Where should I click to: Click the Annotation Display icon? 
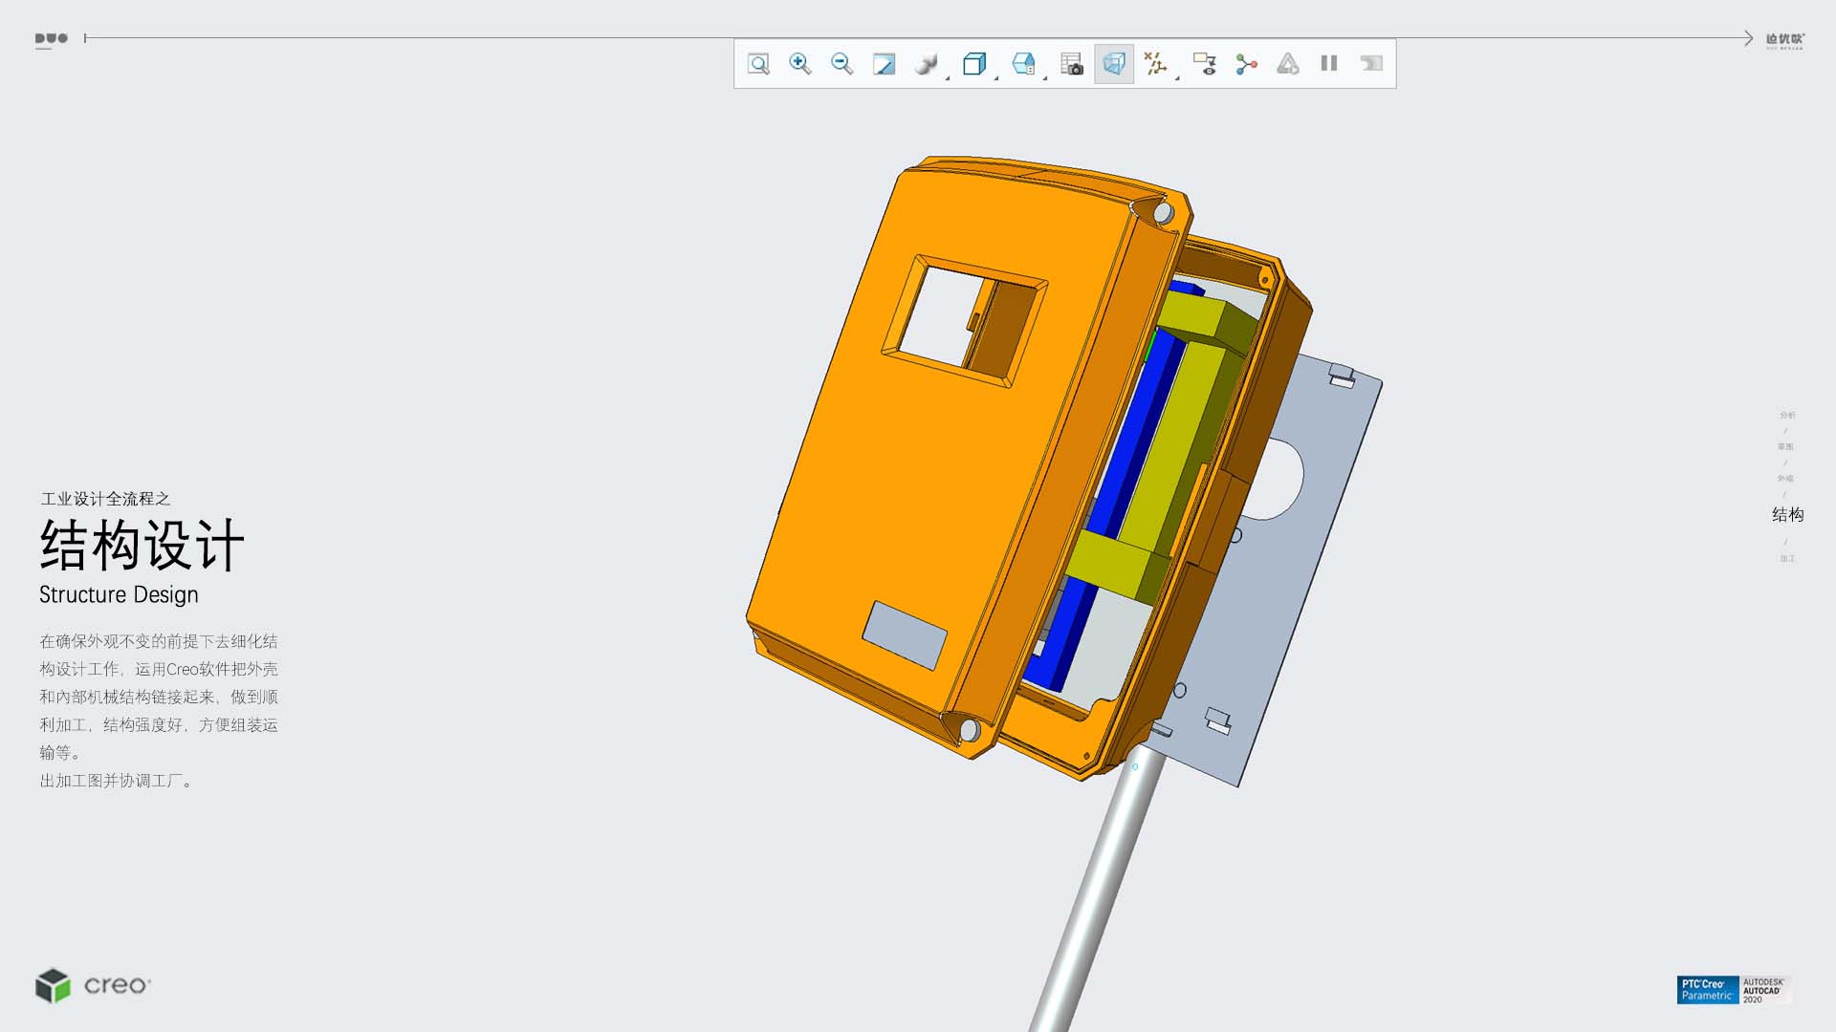click(1204, 64)
